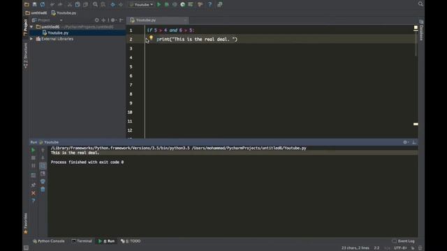Image resolution: width=447 pixels, height=251 pixels.
Task: Pin the Run tab with pin icon
Action: pyautogui.click(x=33, y=185)
